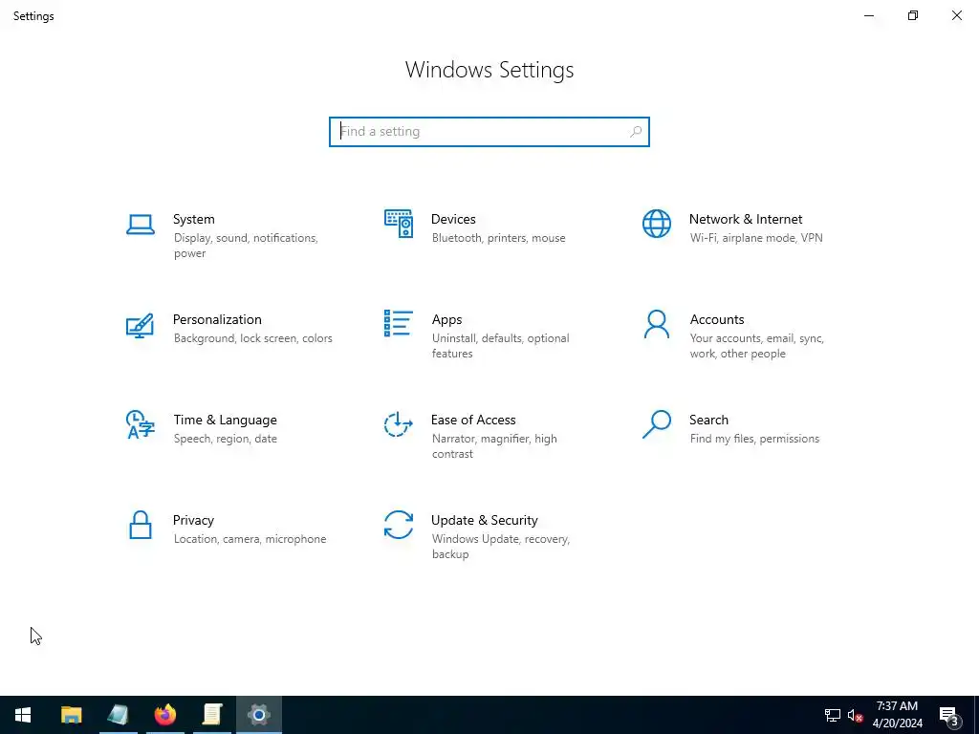Open the Update & Security refresh-arrows icon
The width and height of the screenshot is (979, 734).
click(x=399, y=525)
